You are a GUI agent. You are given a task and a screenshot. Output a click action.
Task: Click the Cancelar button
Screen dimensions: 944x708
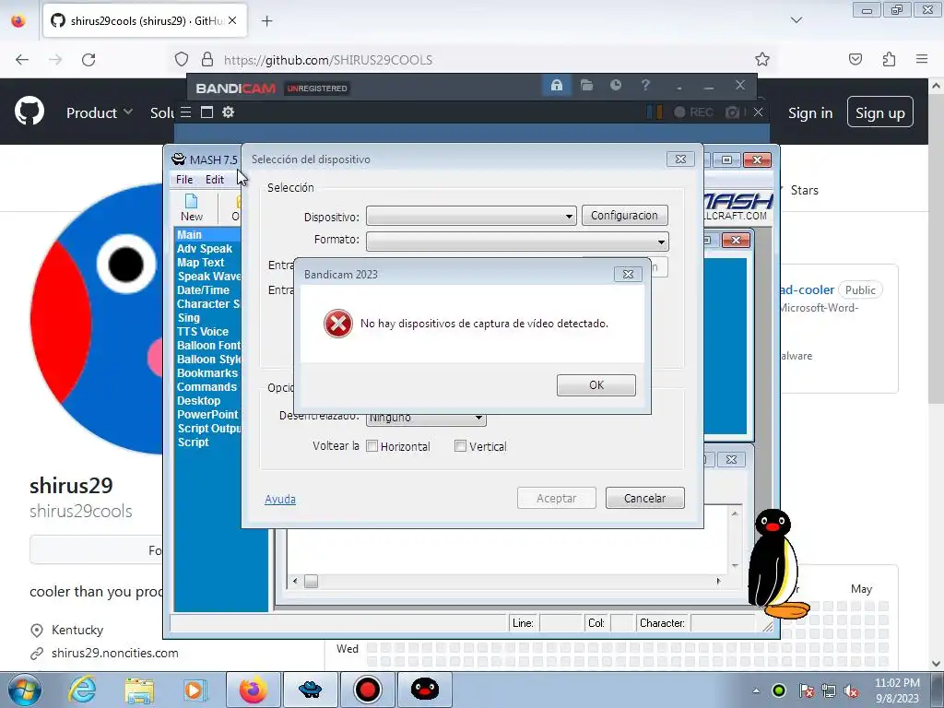click(644, 498)
